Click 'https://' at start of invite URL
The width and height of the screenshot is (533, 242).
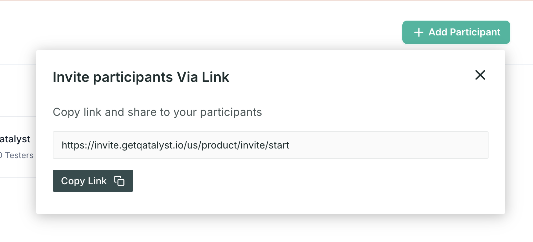[76, 145]
